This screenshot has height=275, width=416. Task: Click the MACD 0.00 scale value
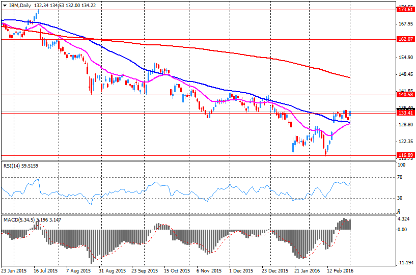pos(403,230)
